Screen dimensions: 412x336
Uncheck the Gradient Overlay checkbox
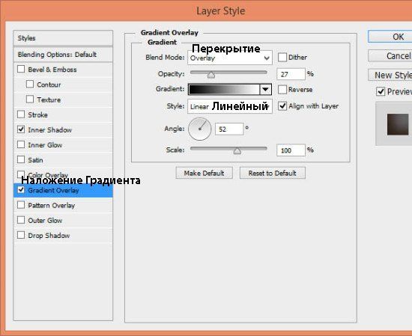pos(21,190)
